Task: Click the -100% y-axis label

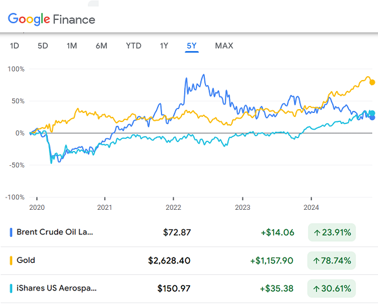Action: click(x=15, y=197)
